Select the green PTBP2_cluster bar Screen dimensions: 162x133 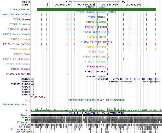pyautogui.click(x=96, y=9)
